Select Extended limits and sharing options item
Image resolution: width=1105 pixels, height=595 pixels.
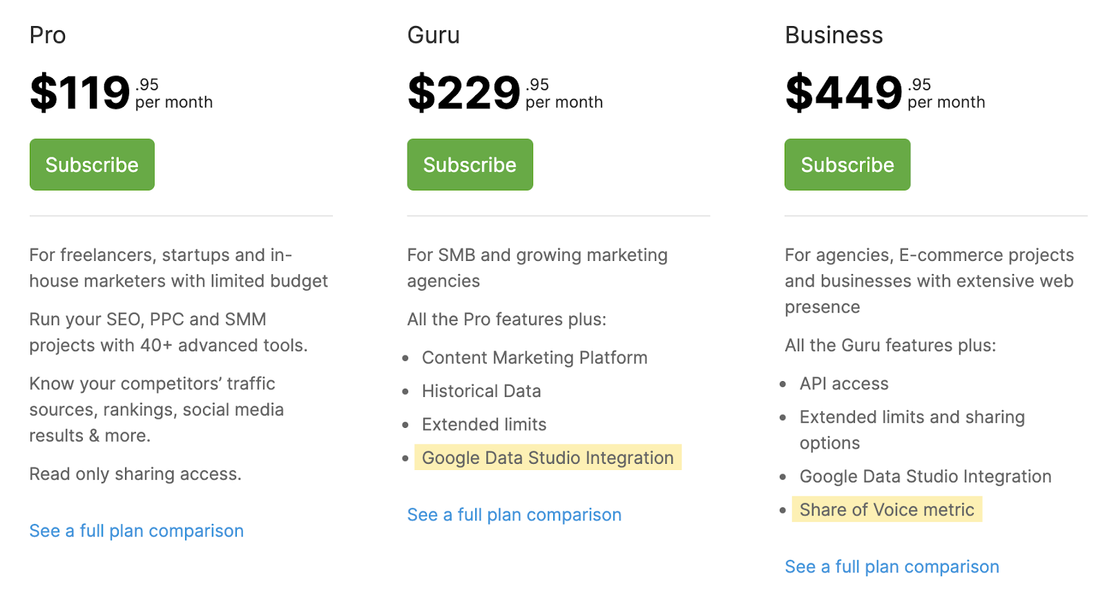(912, 418)
